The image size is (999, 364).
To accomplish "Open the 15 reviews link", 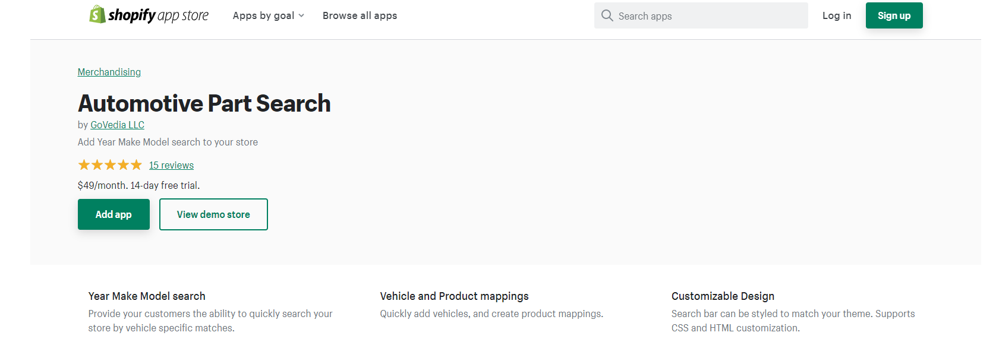I will coord(171,165).
